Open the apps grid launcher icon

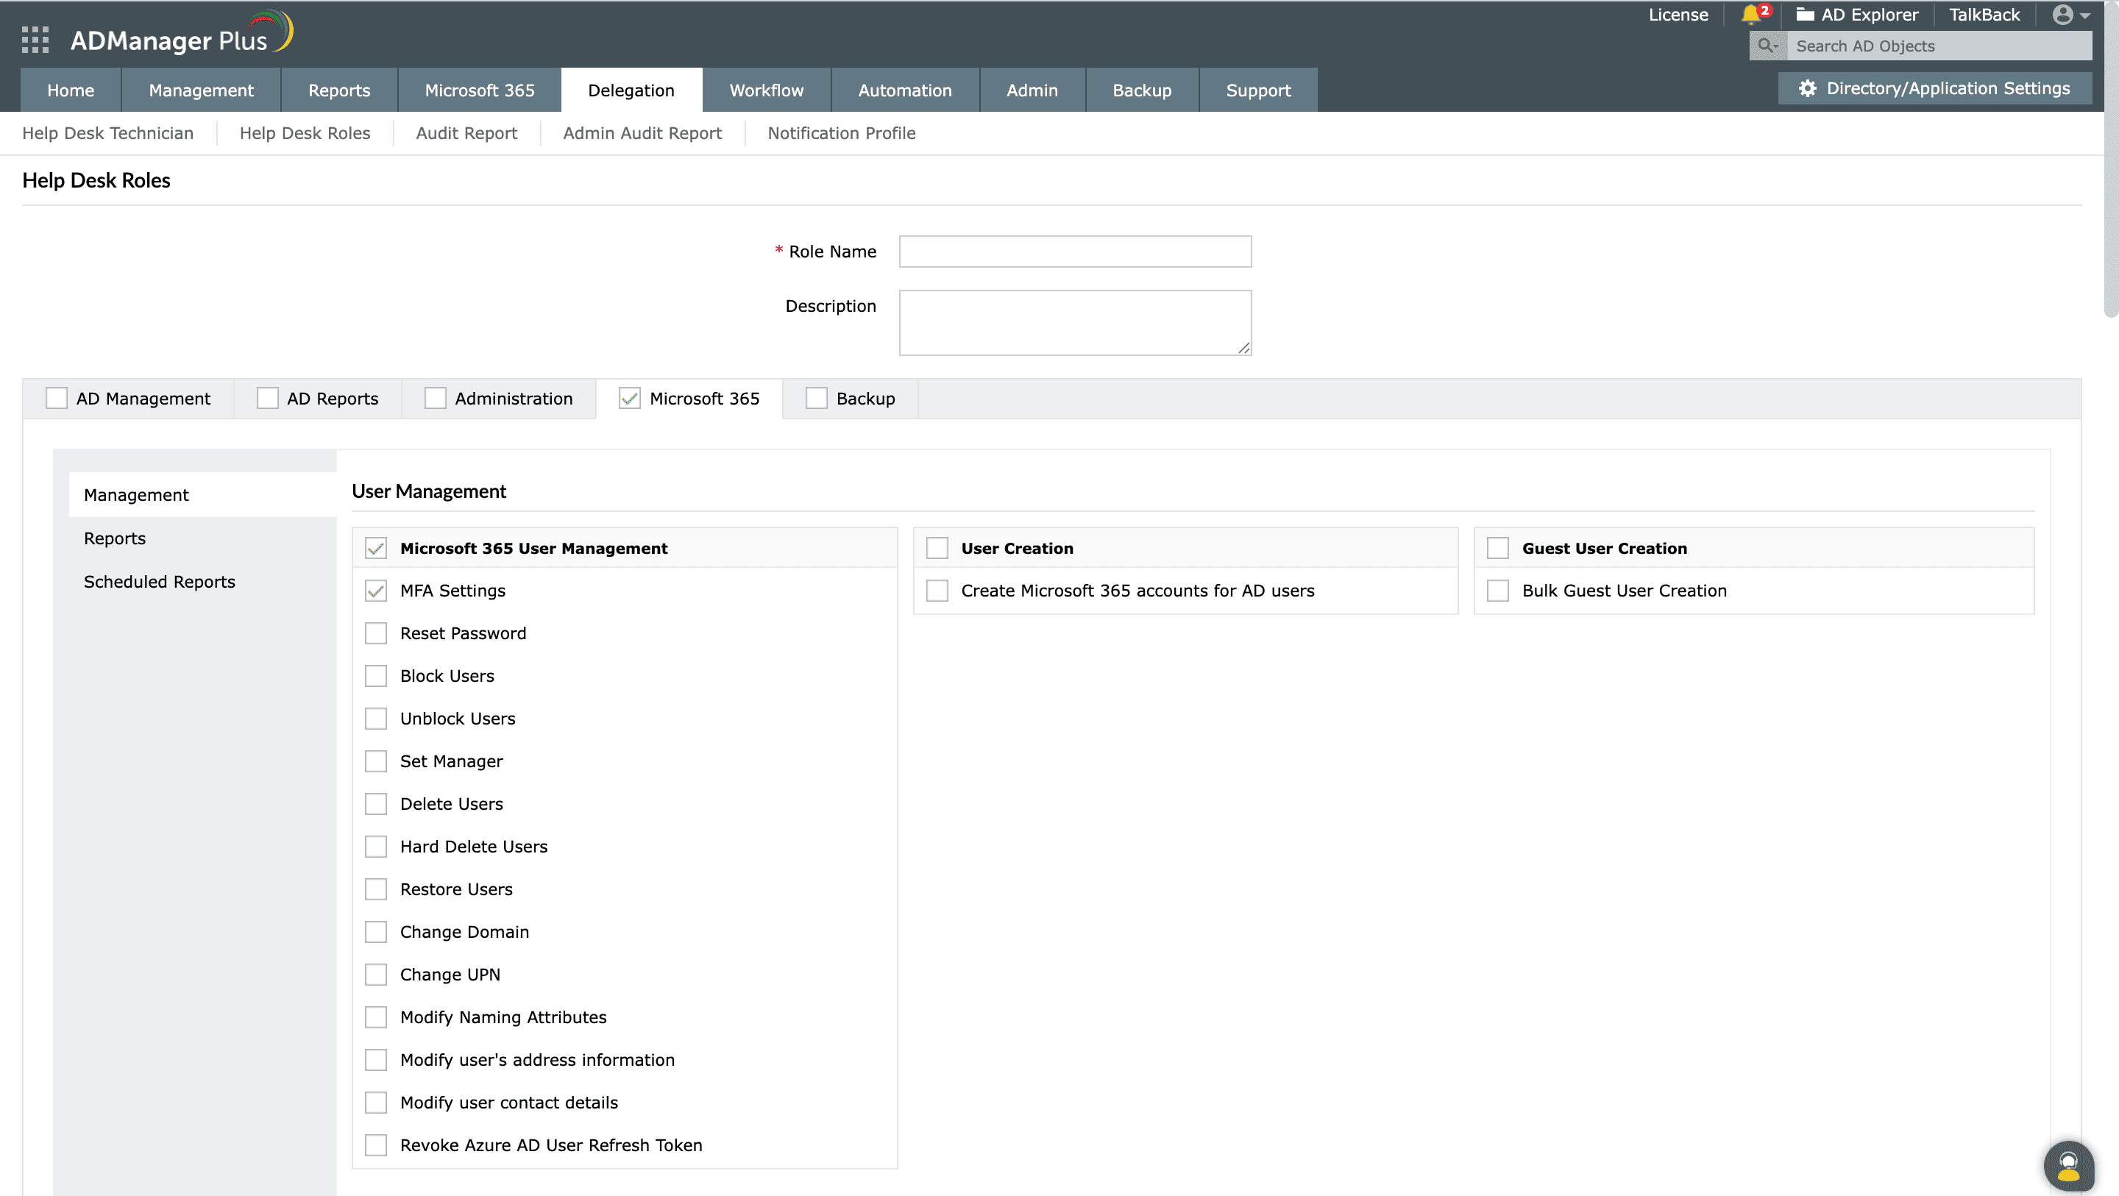[35, 40]
